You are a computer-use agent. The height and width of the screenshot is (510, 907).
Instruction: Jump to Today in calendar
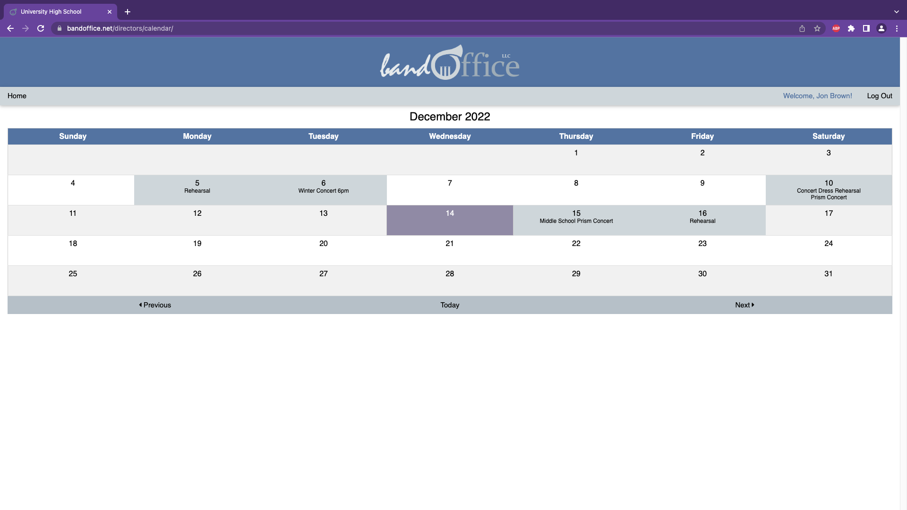point(450,305)
